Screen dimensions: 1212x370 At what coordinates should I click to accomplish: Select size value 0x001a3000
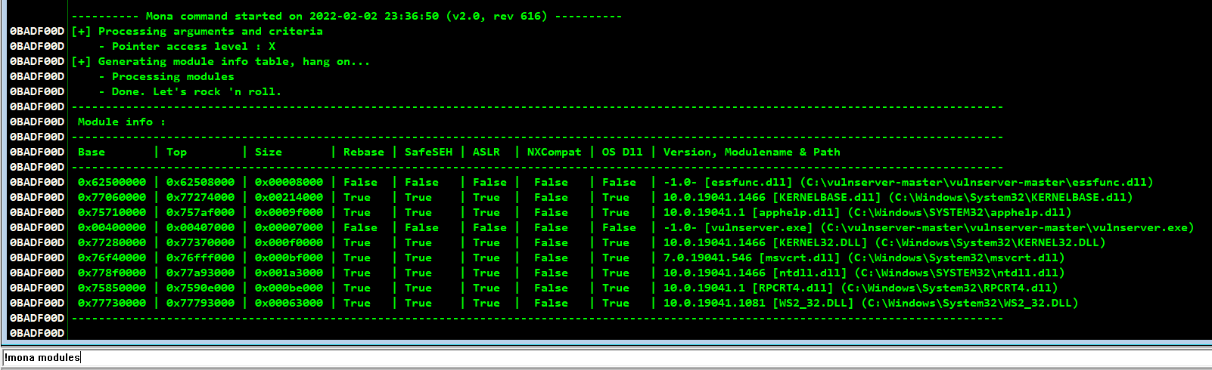pos(289,273)
